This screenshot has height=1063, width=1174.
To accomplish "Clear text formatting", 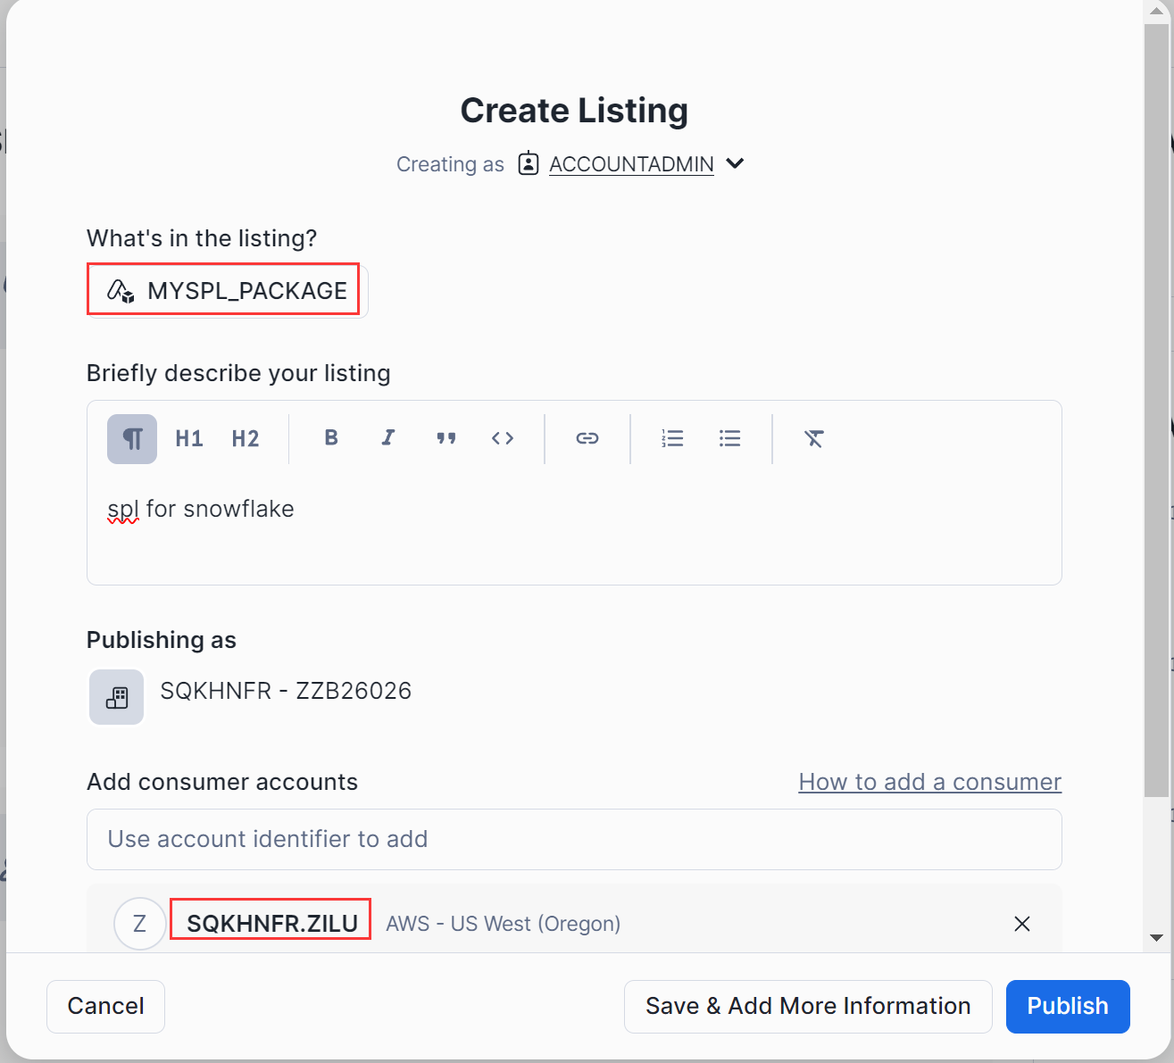I will pyautogui.click(x=814, y=438).
